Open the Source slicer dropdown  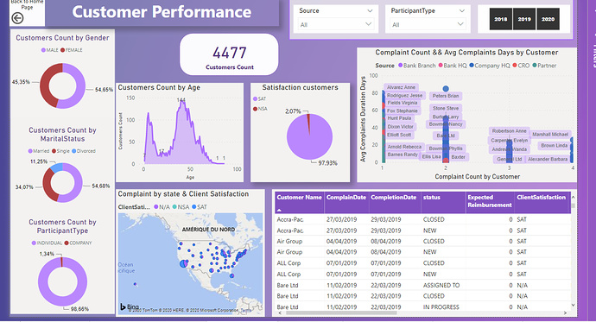coord(336,25)
